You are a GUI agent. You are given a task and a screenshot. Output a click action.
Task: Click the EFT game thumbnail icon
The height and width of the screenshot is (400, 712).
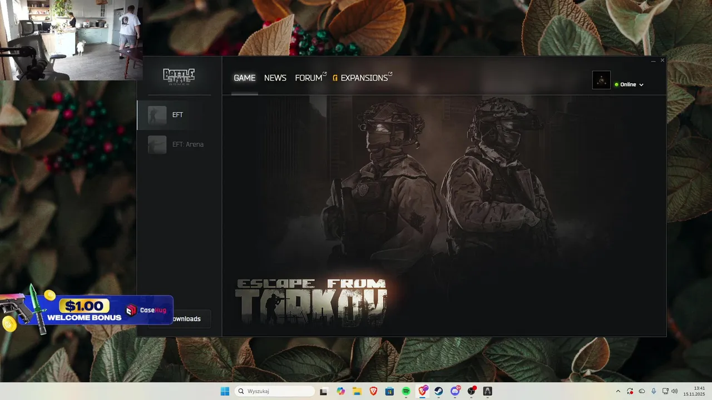(x=157, y=115)
